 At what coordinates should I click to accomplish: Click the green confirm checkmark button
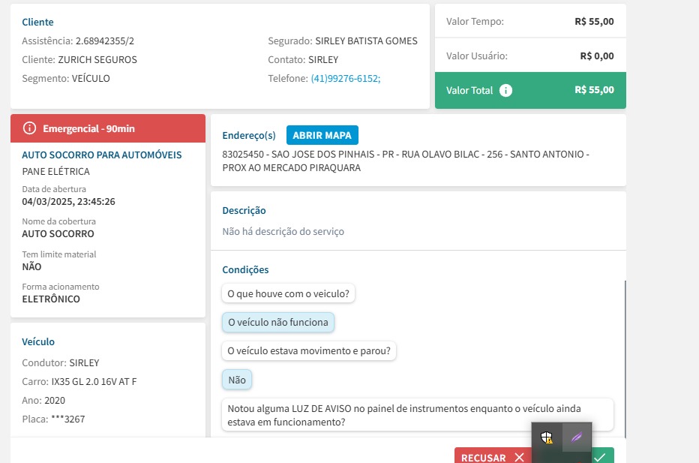point(600,456)
